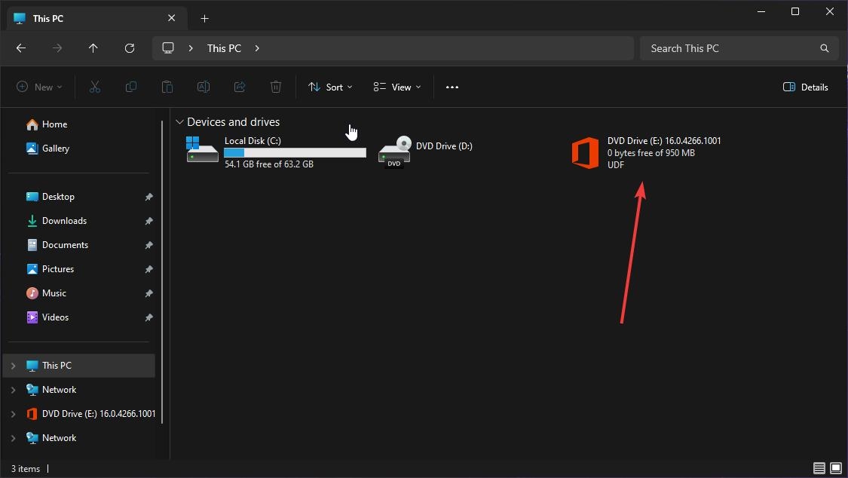
Task: Click the Local Disk (C:) storage capacity bar
Action: coord(294,152)
